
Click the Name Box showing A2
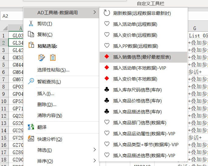(12, 16)
